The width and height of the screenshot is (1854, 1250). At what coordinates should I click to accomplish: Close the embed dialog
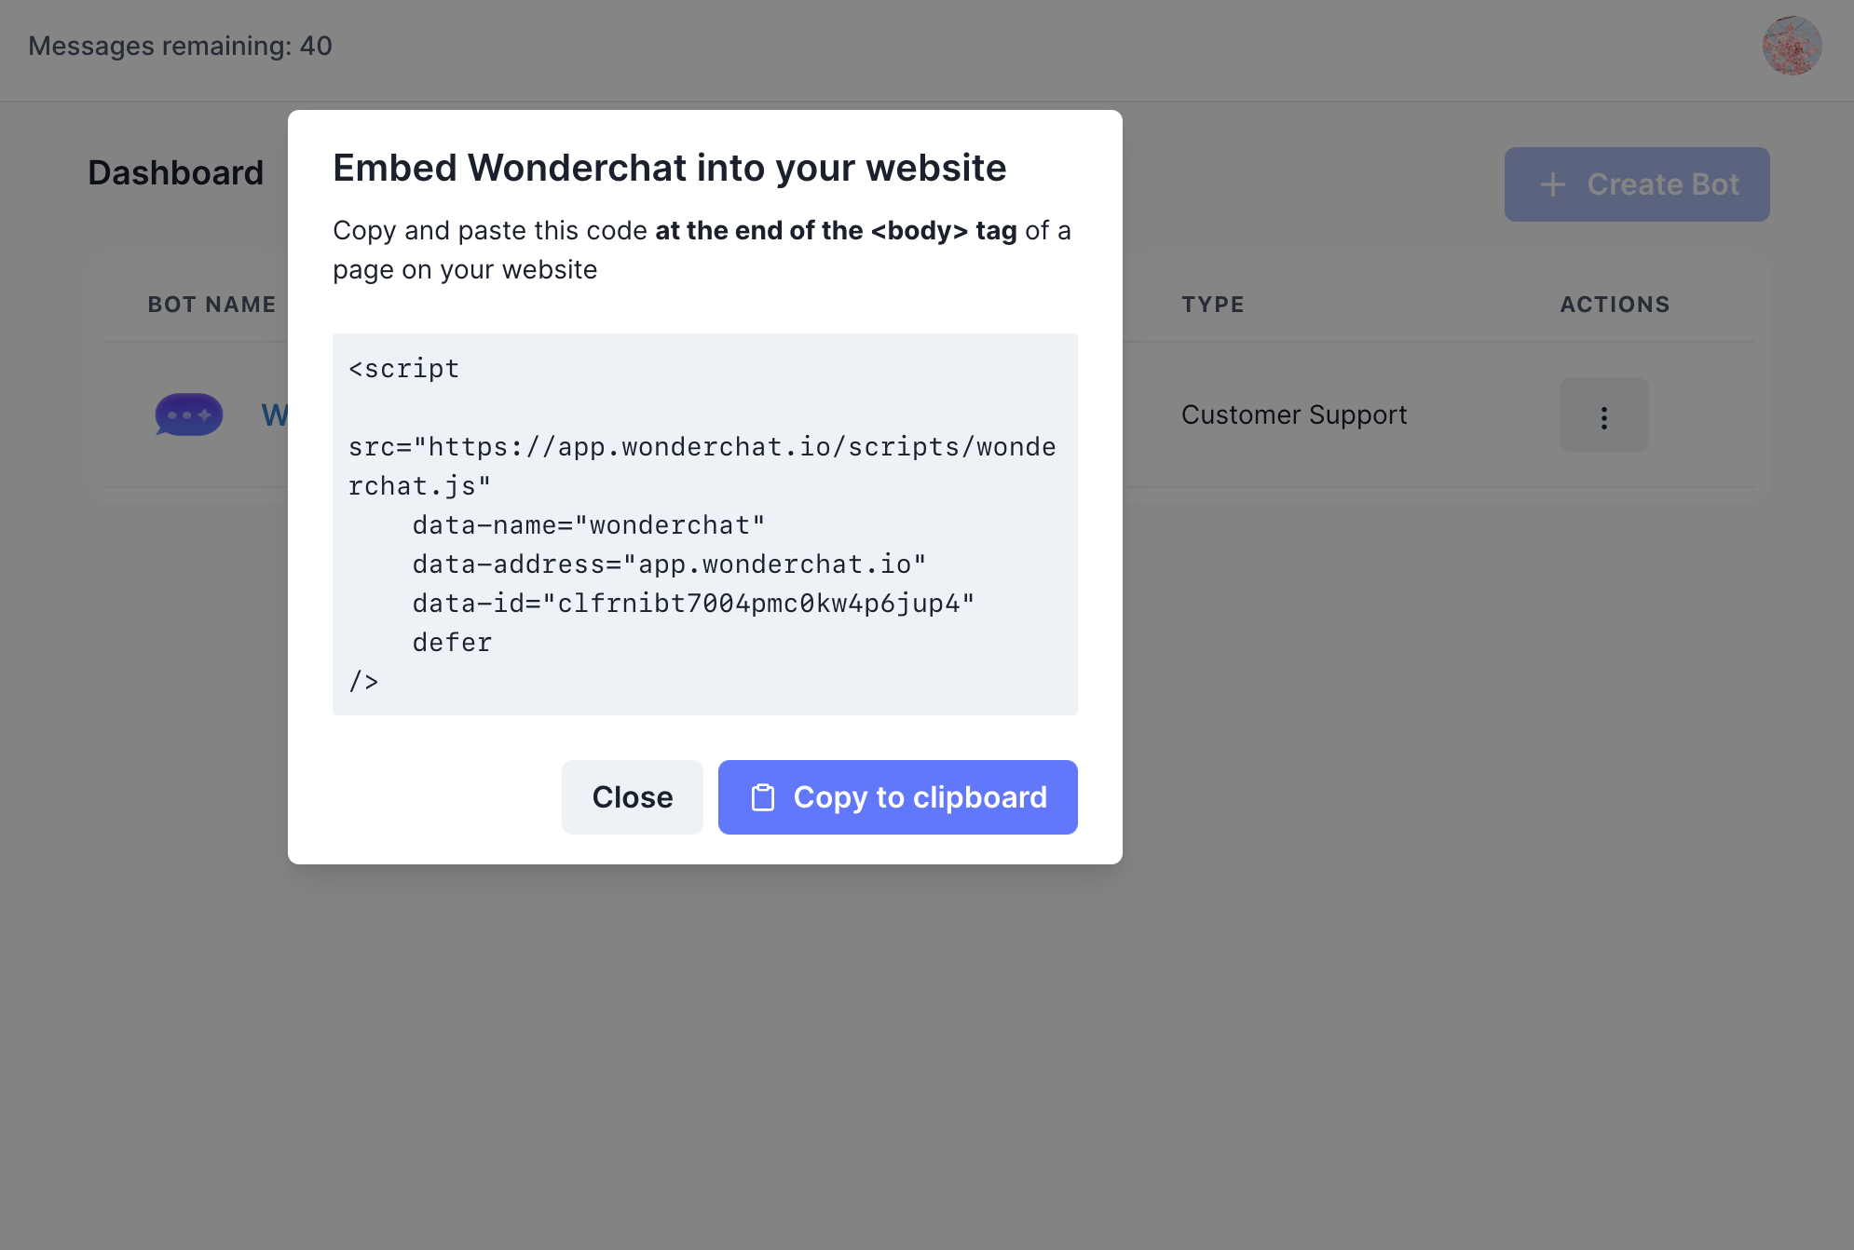tap(632, 797)
